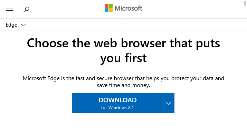247x134 pixels.
Task: Click the four-color Microsoft logo squares
Action: [x=108, y=8]
